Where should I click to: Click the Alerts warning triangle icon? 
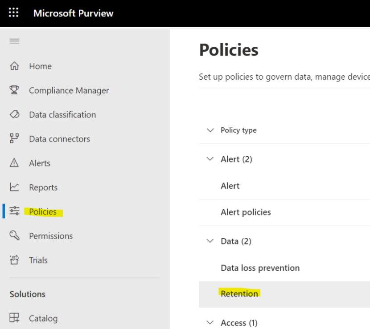point(14,163)
